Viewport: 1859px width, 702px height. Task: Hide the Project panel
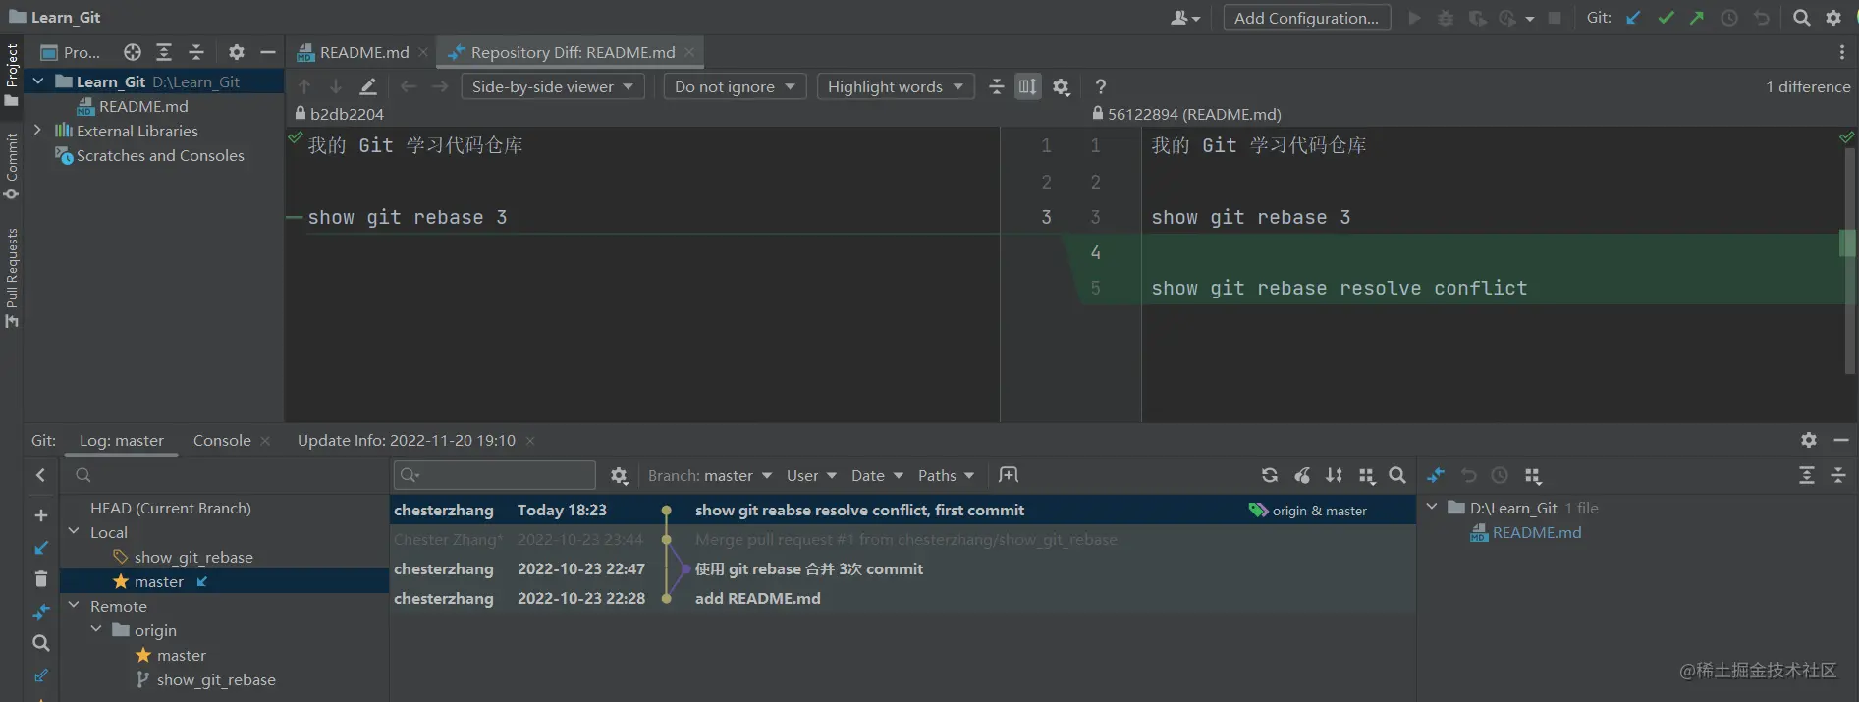tap(268, 52)
